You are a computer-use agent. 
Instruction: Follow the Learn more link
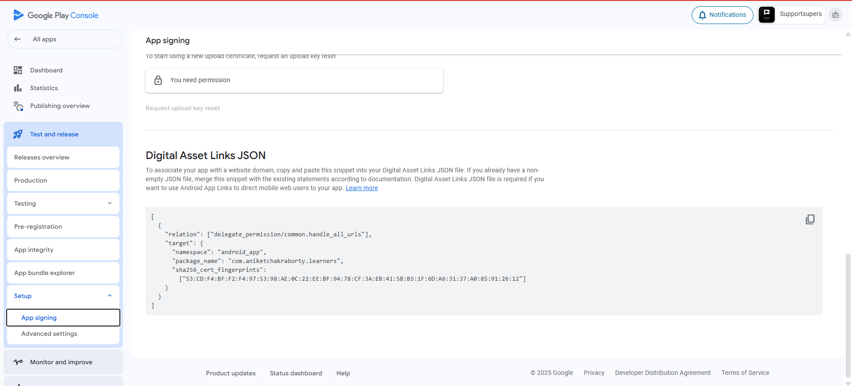coord(361,188)
